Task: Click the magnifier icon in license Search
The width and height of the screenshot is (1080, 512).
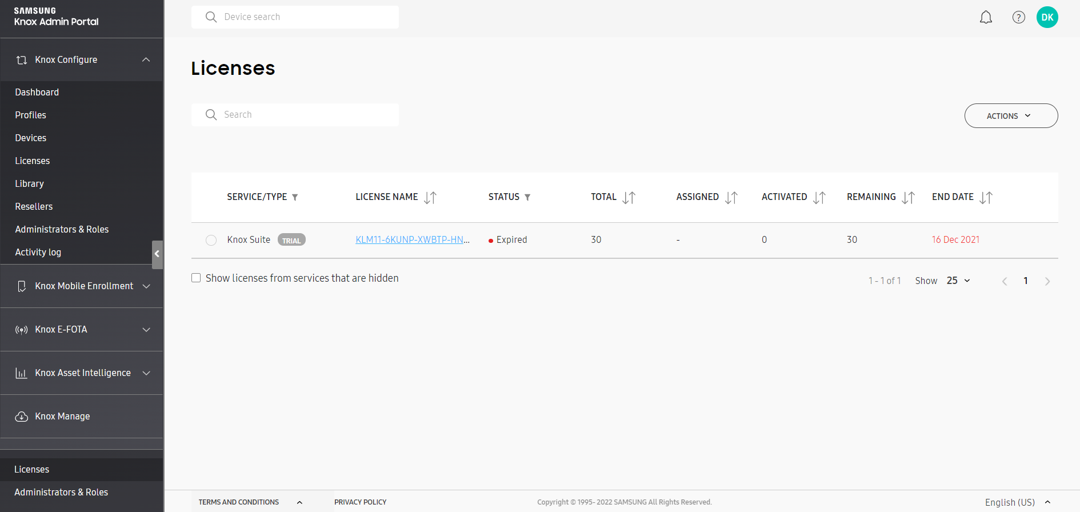Action: click(211, 115)
